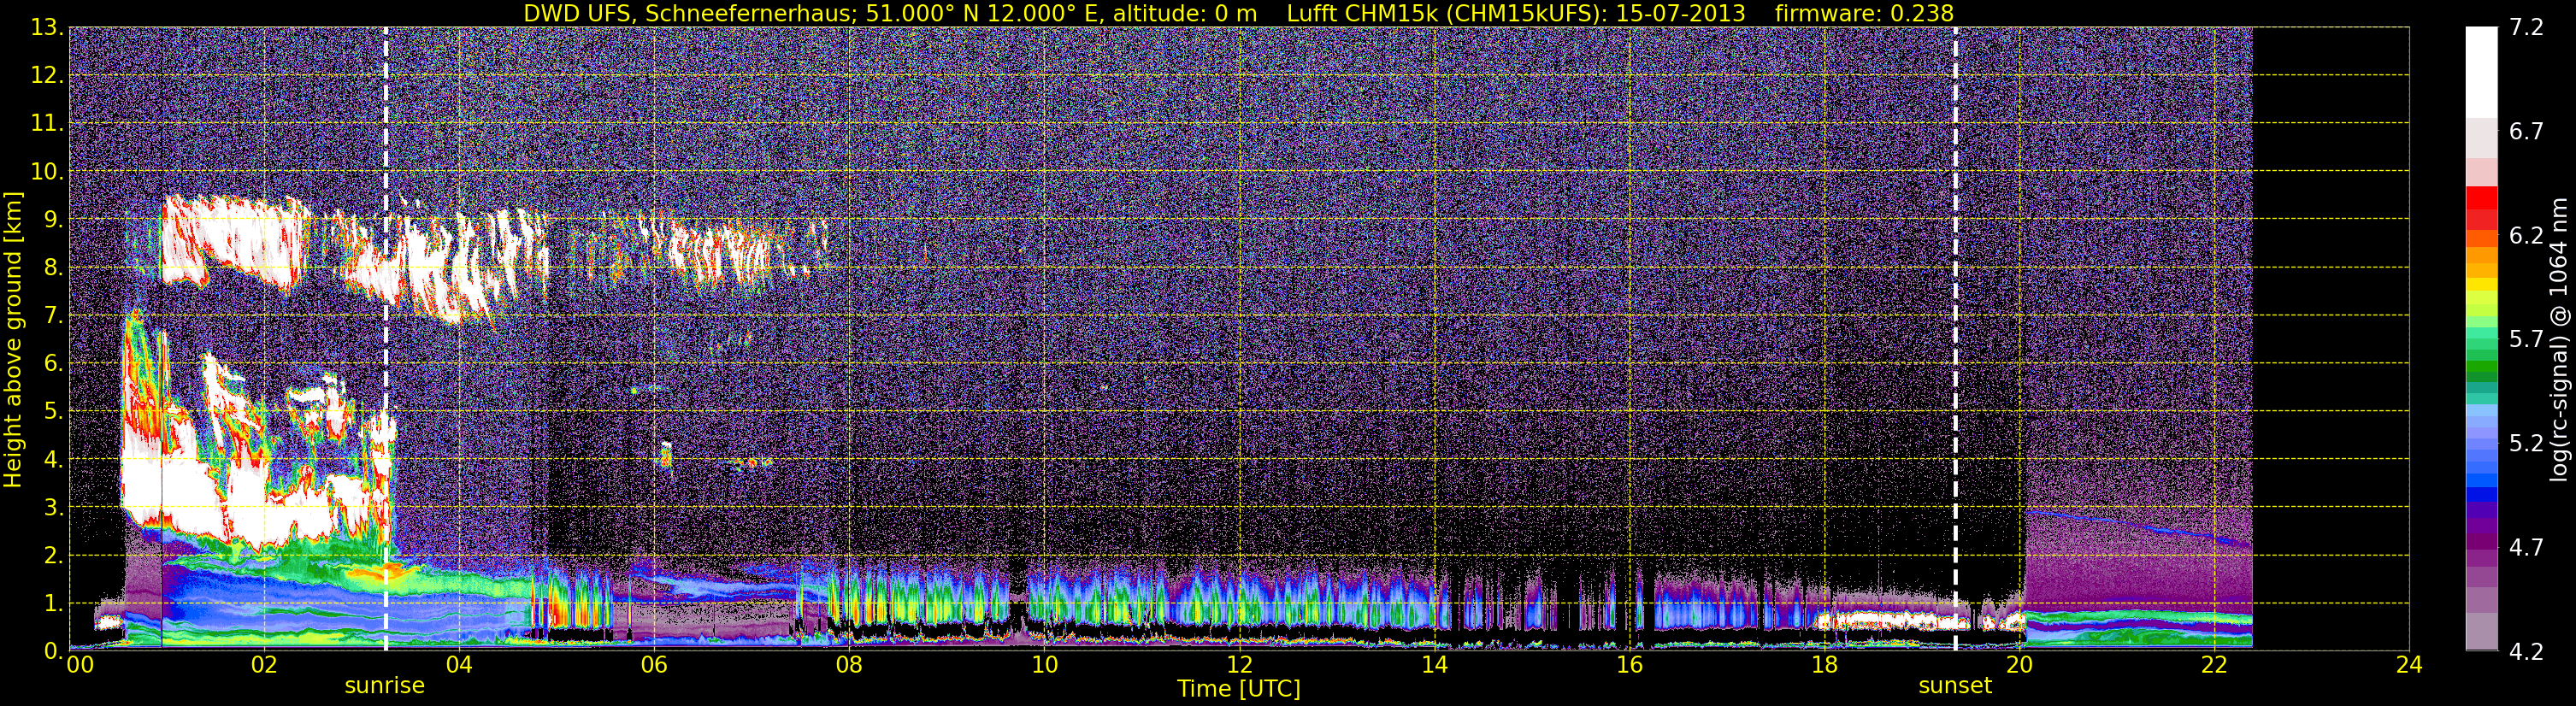Click the colorbar tick label "6.2"
Image resolution: width=2576 pixels, height=706 pixels.
pos(2526,236)
